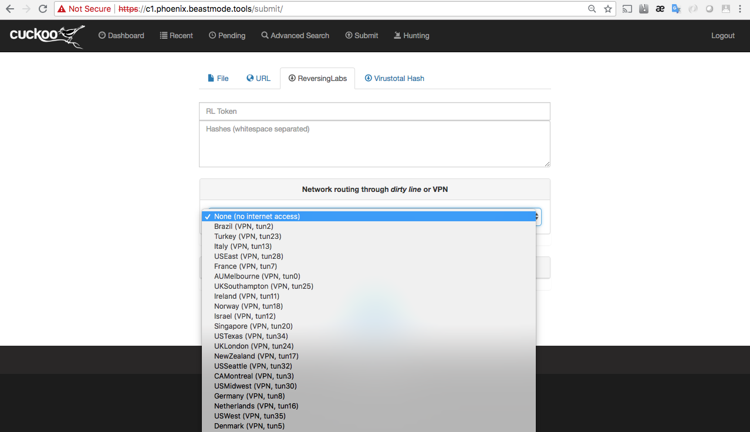This screenshot has height=432, width=750.
Task: Choose Denmark (VPN, tun5)
Action: (x=369, y=426)
